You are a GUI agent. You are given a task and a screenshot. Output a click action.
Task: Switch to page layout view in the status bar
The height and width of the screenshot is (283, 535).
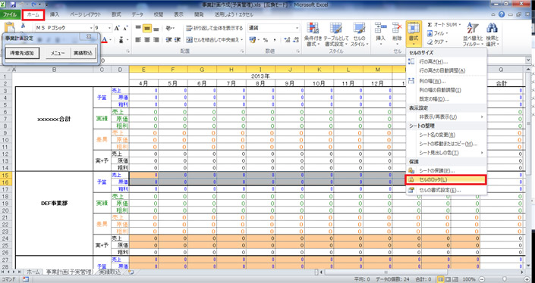447,279
